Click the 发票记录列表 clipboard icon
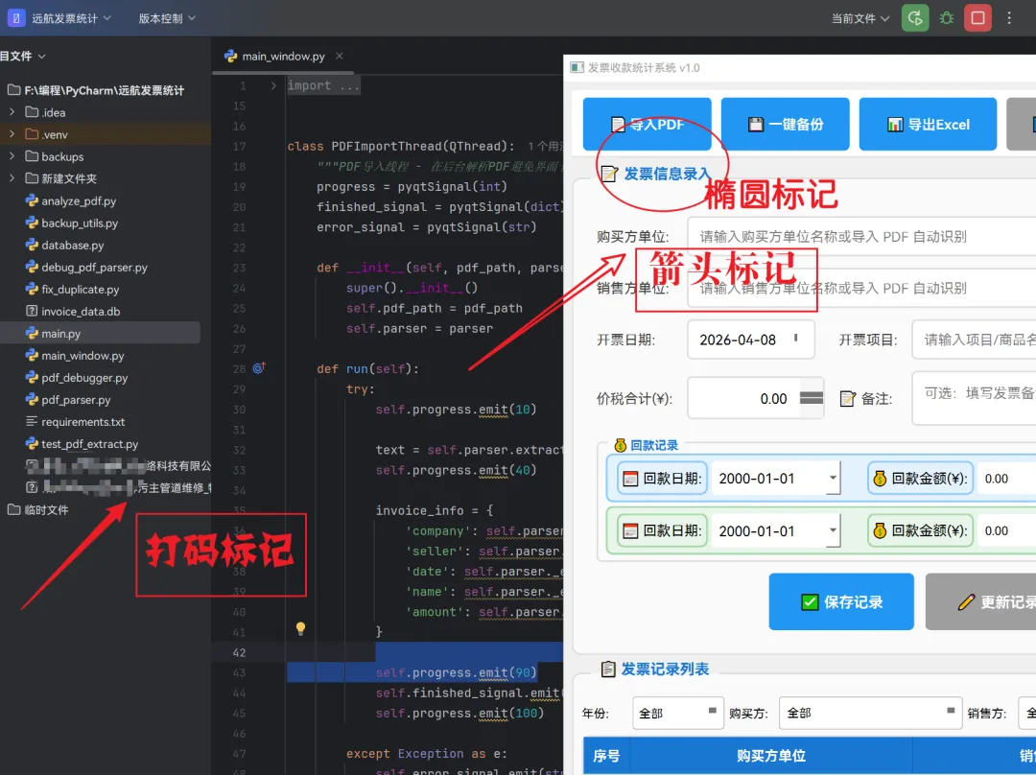 [608, 669]
